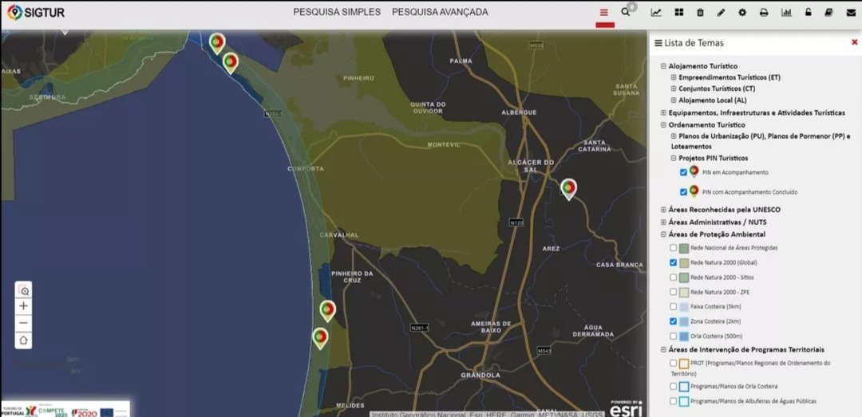Click the Orla Costeira (500m) color swatch
The width and height of the screenshot is (862, 417).
coord(684,336)
